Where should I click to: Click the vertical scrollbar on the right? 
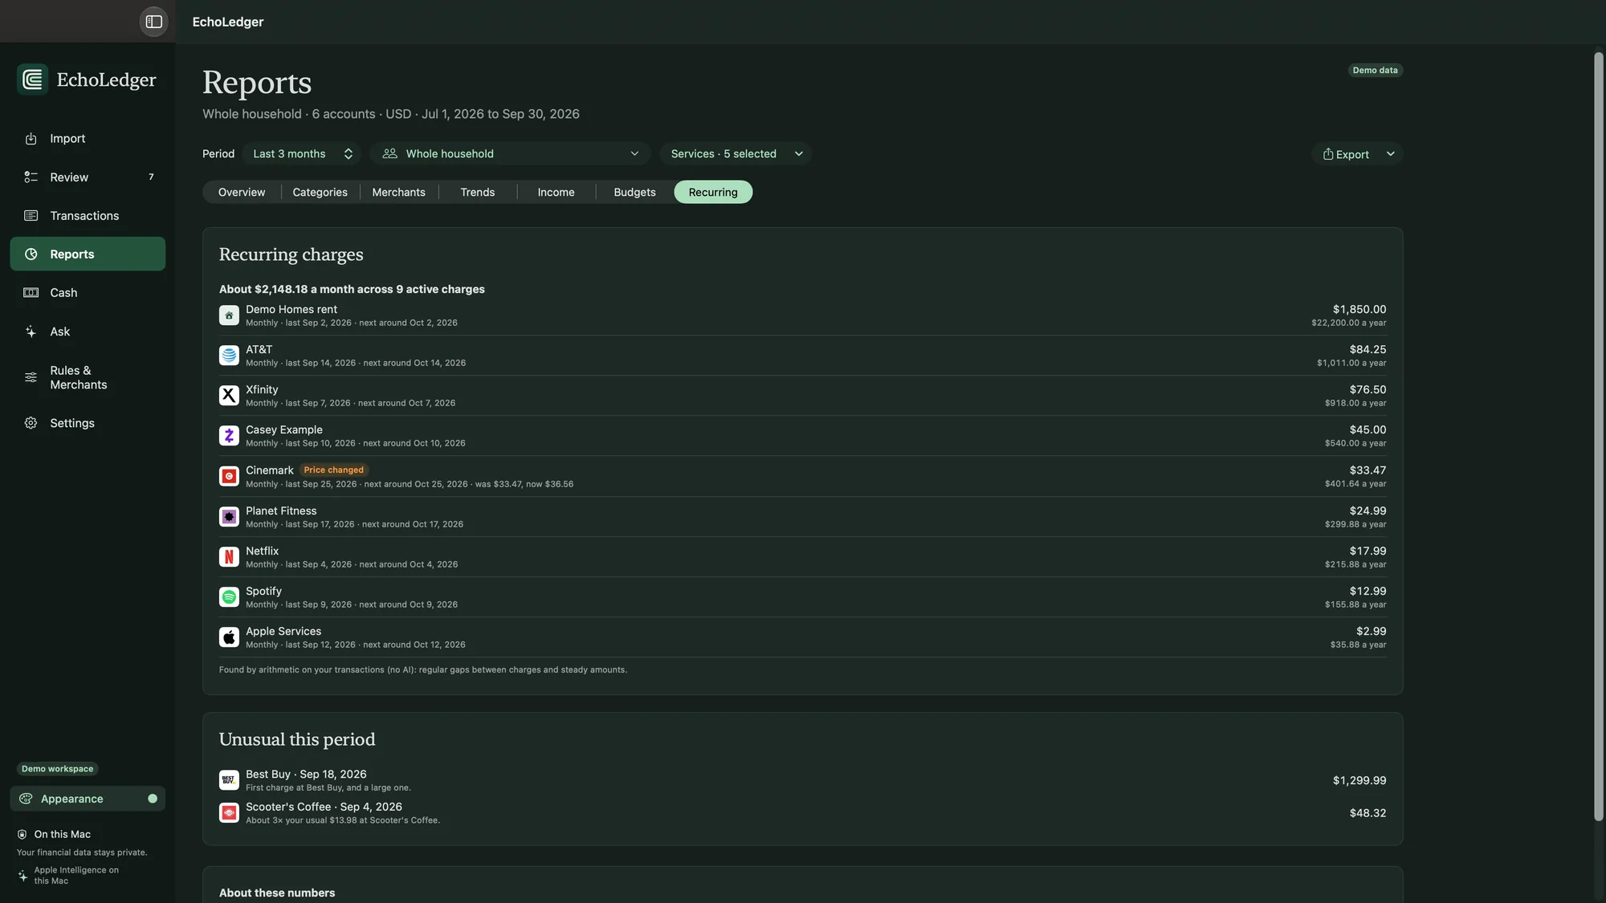click(x=1598, y=437)
